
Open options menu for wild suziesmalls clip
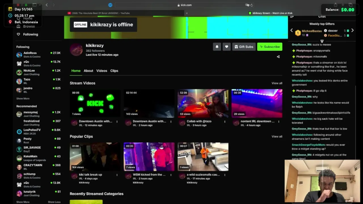(x=225, y=175)
